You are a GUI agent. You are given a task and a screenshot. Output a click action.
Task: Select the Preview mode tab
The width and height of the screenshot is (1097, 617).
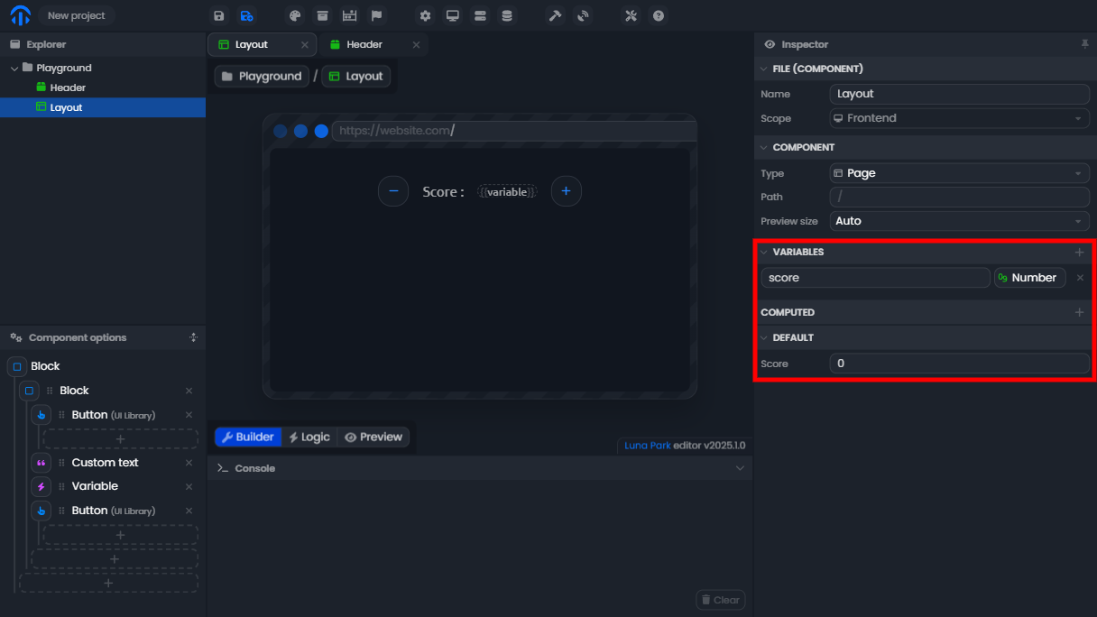pyautogui.click(x=373, y=437)
